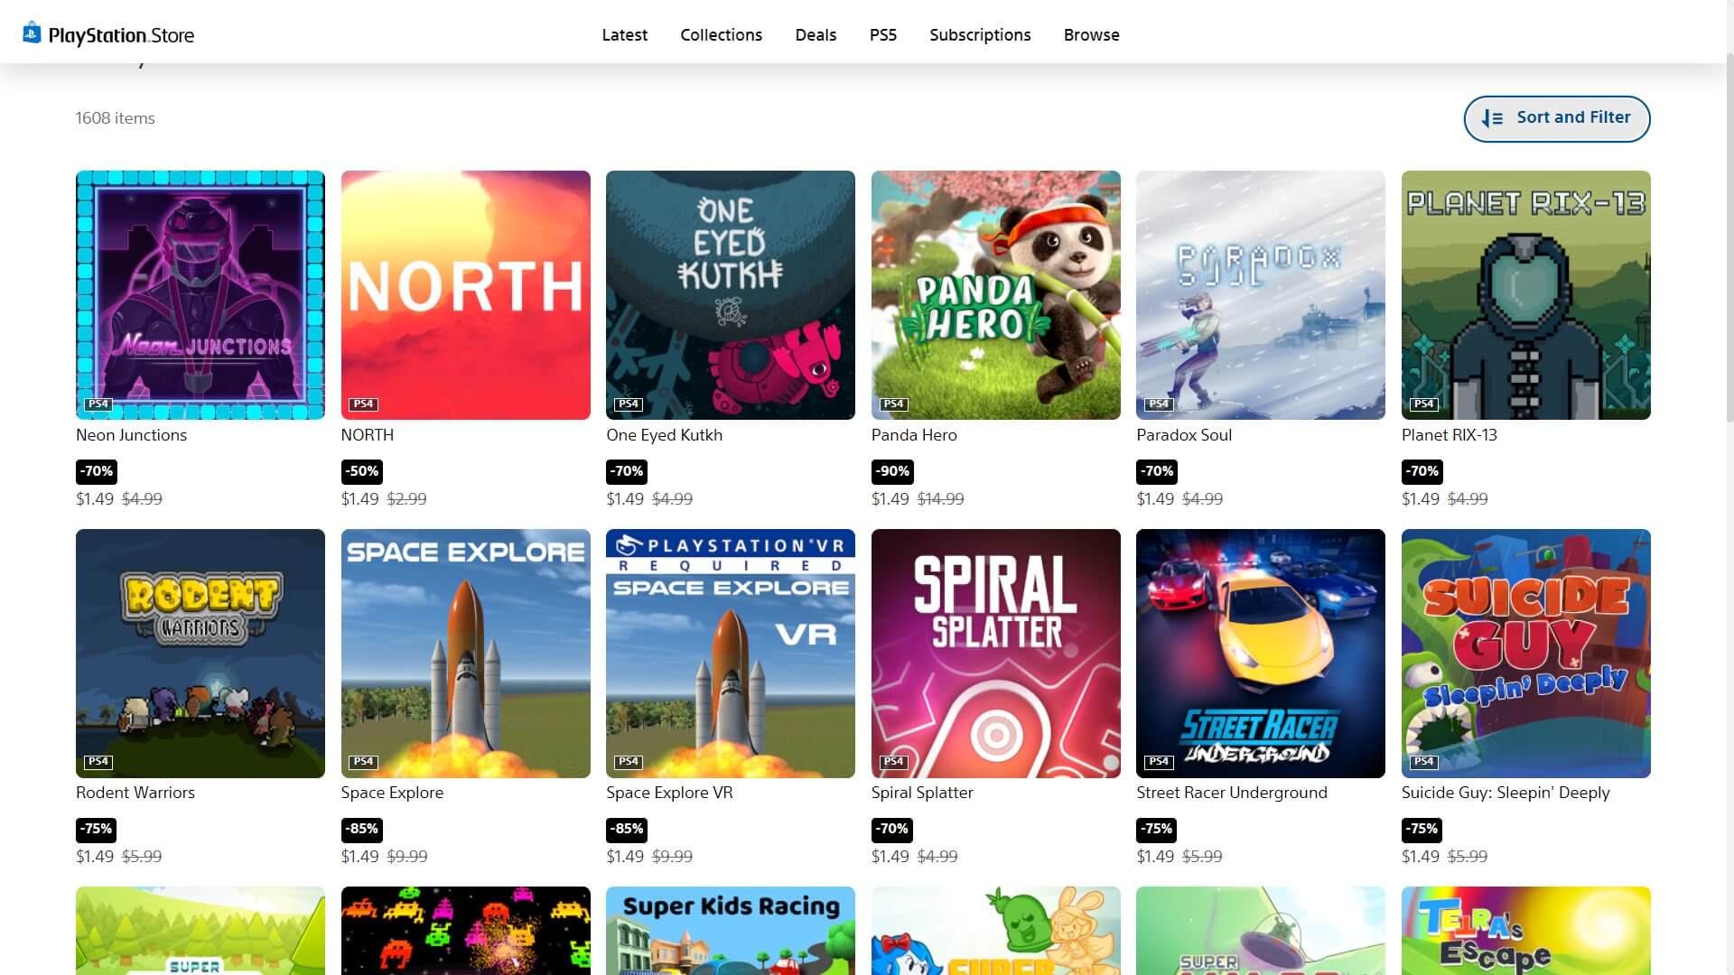The image size is (1734, 975).
Task: Open the Sort and Filter panel
Action: [x=1556, y=118]
